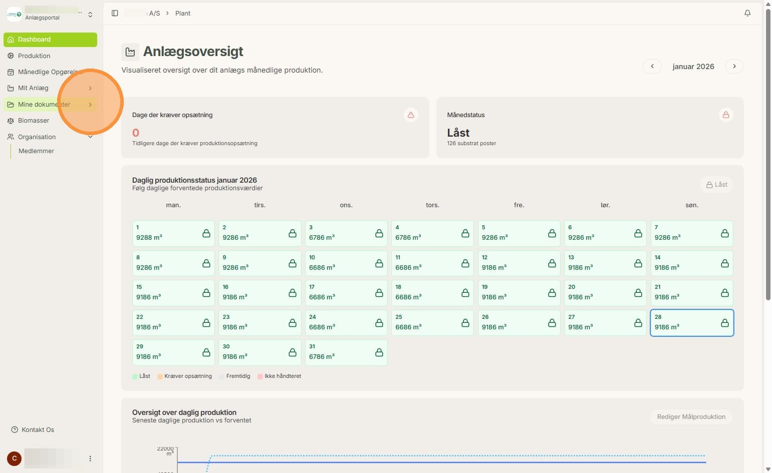Toggle the sidebar panel icon
Image resolution: width=772 pixels, height=473 pixels.
pos(115,13)
